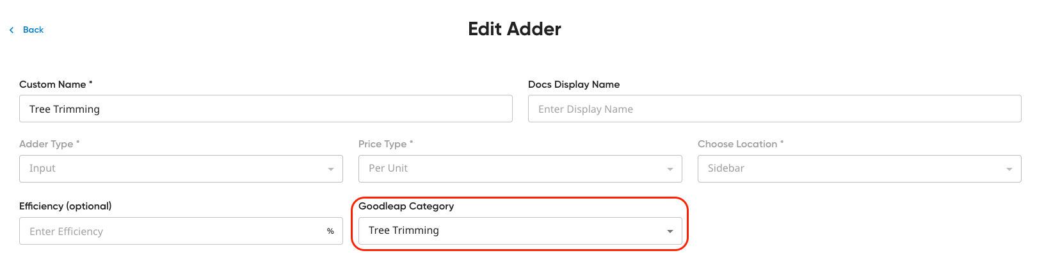Click the Price Type caret arrow
The height and width of the screenshot is (253, 1044).
670,169
